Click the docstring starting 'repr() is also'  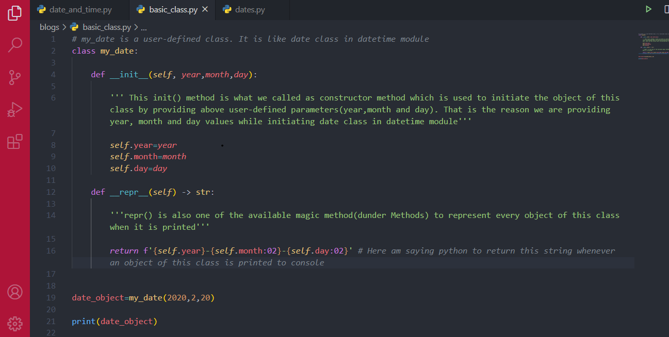pyautogui.click(x=365, y=221)
